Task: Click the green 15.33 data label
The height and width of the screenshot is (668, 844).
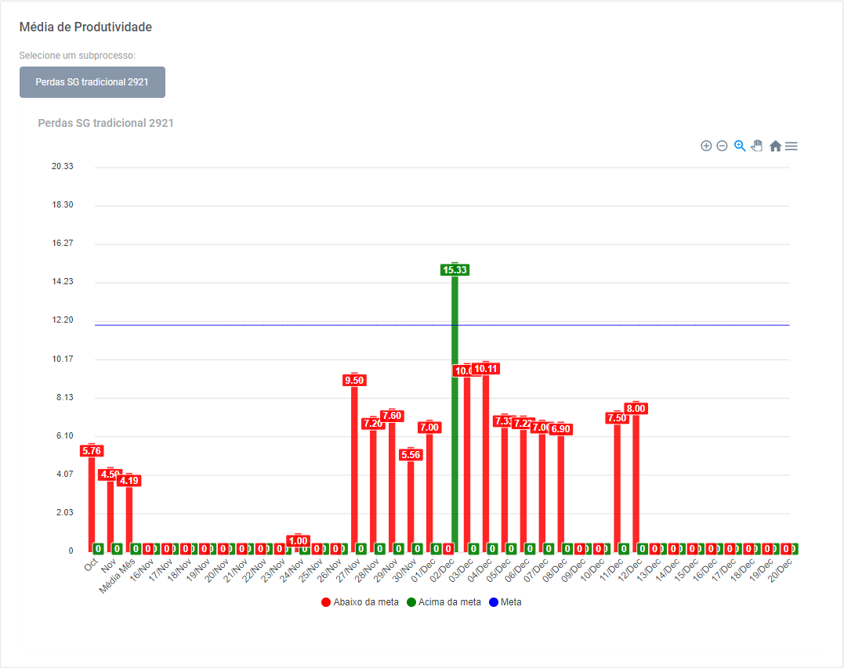Action: pos(455,270)
